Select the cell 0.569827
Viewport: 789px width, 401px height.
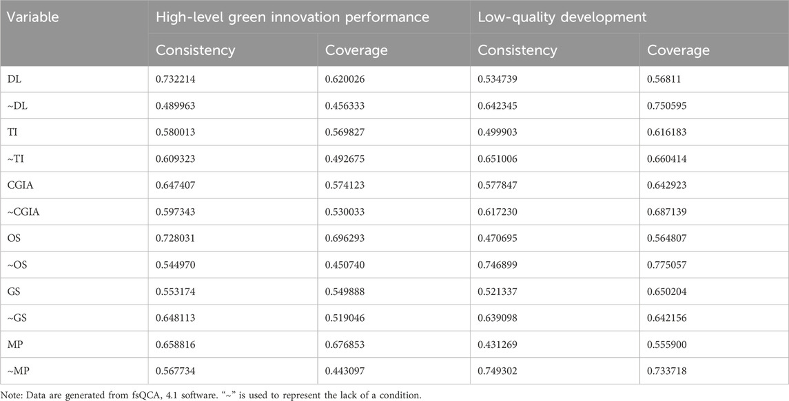pyautogui.click(x=345, y=132)
